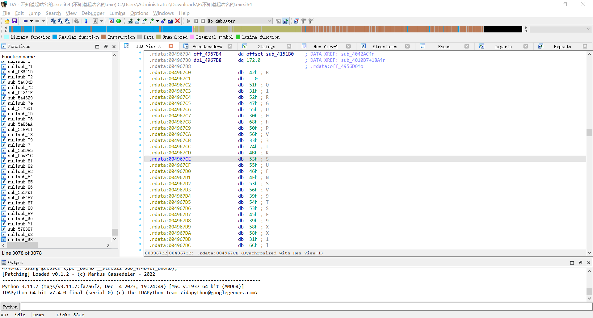The image size is (593, 318).
Task: Open the dropdown beside the A toolbar icon
Action: click(101, 21)
